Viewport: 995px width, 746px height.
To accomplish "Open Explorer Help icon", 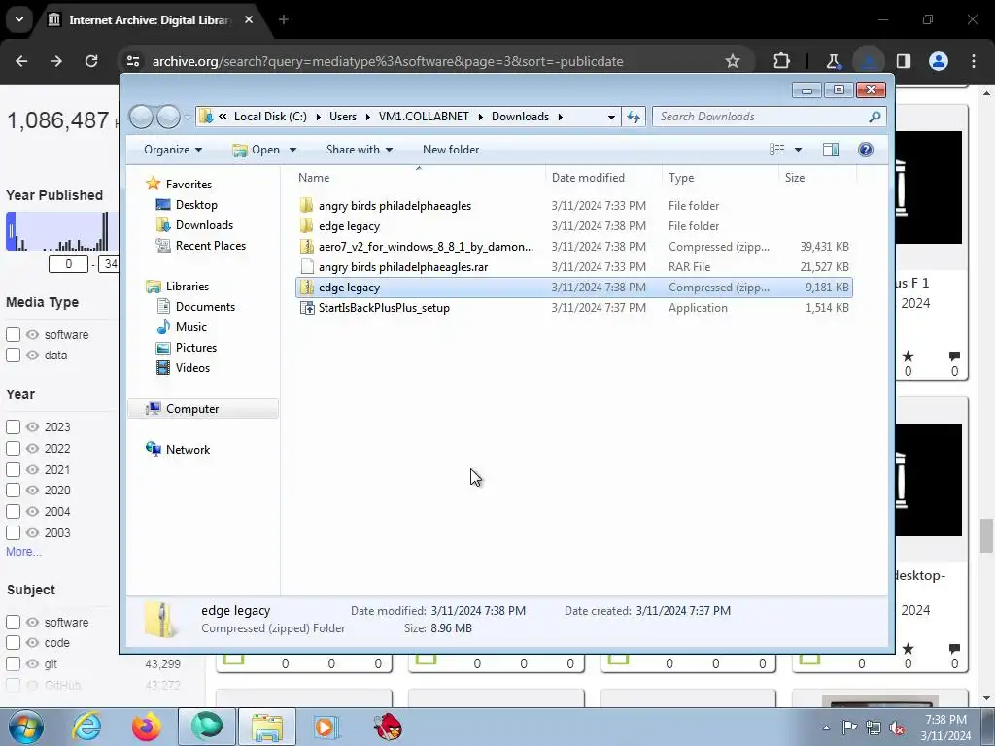I will click(x=865, y=150).
